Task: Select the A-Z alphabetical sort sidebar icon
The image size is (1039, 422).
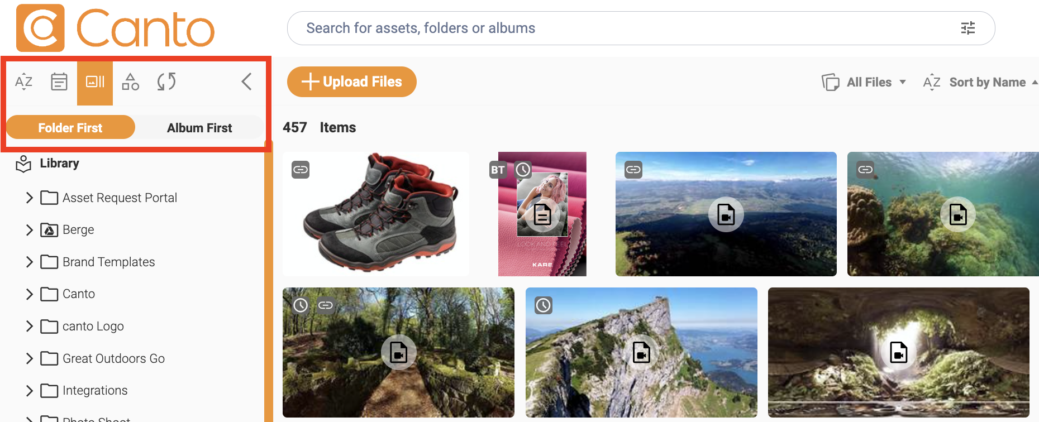Action: [23, 82]
